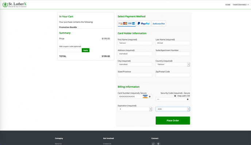Click the St. LutherX logo
The image size is (251, 145).
point(14,5)
